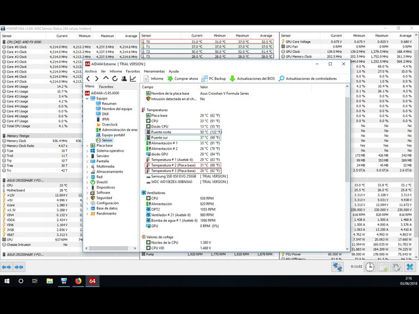419x314 pixels.
Task: Select the Sensor tree item
Action: 107,140
